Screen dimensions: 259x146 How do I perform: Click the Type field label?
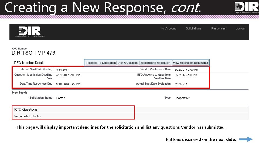pos(168,98)
